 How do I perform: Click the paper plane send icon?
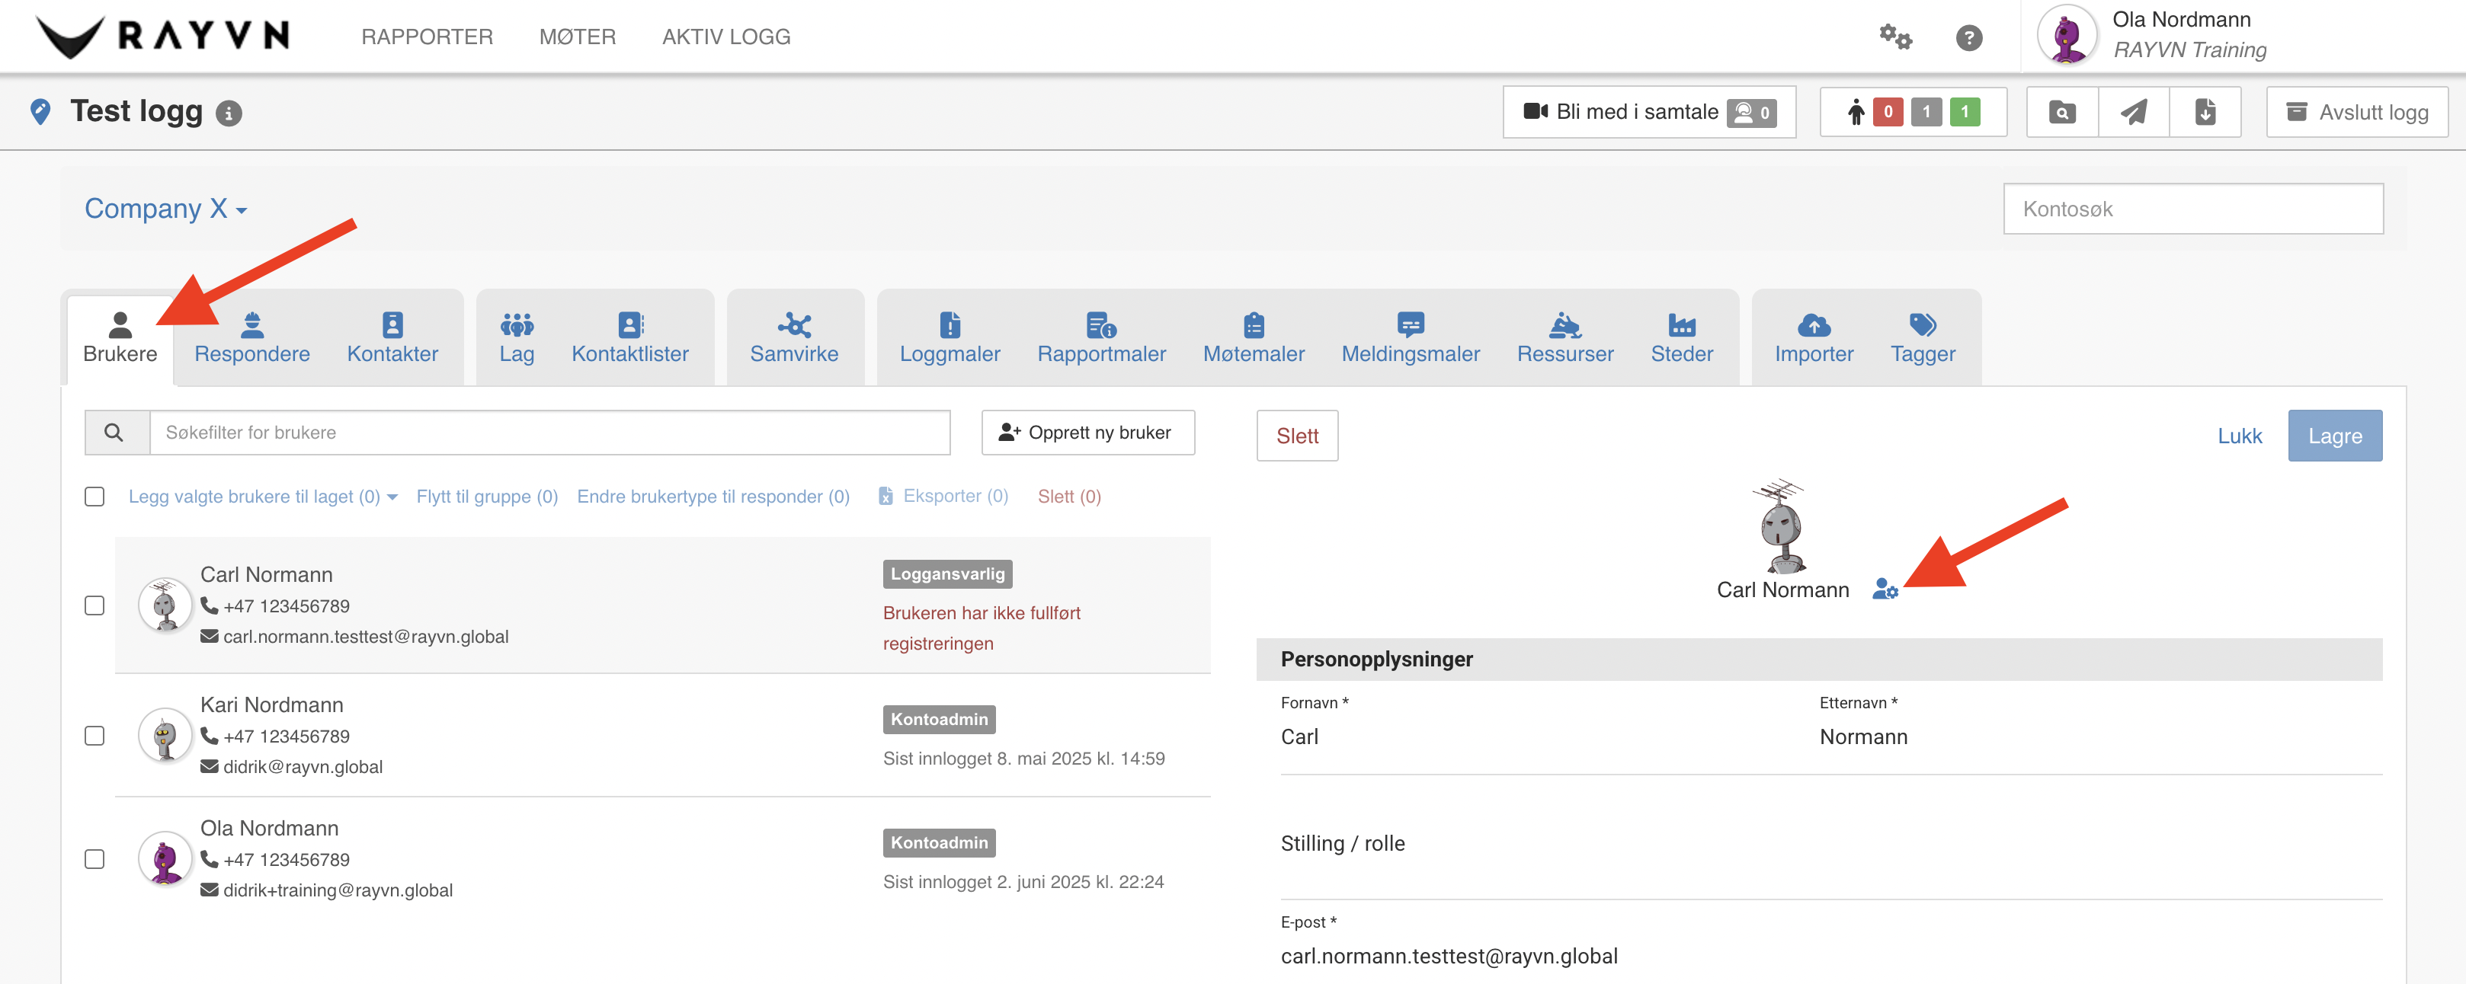point(2133,112)
